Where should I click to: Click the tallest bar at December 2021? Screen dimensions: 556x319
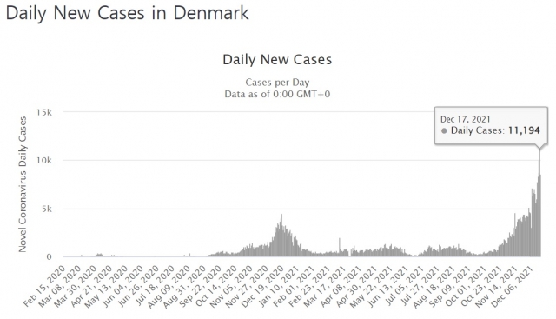540,203
